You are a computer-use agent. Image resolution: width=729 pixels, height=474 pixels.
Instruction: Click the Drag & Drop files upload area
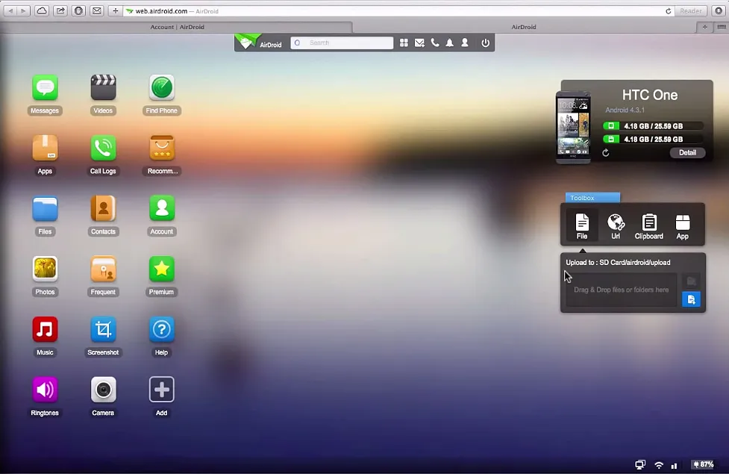click(621, 290)
